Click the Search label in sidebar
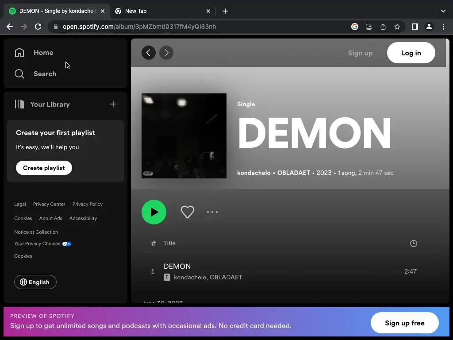Image resolution: width=453 pixels, height=340 pixels. click(45, 74)
